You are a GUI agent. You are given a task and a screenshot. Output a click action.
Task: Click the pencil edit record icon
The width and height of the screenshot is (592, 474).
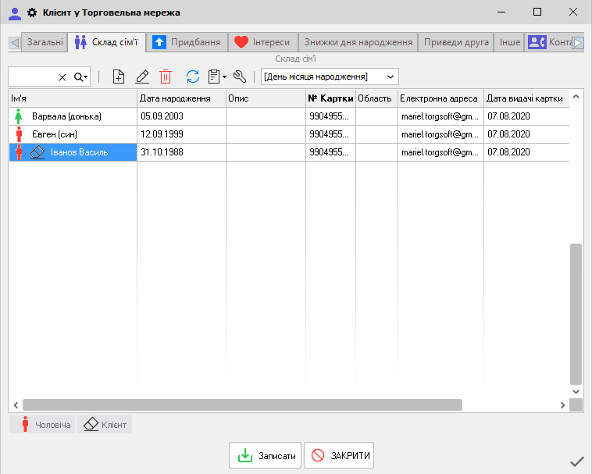tap(142, 77)
